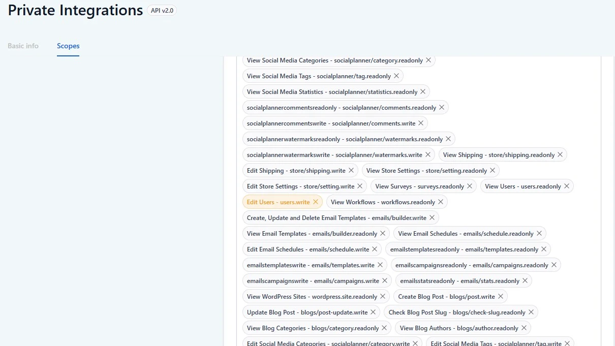Screen dimensions: 615x346
Task: Remove the Update Blog Post scope
Action: [373, 312]
